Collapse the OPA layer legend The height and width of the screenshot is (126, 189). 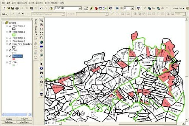[x=7, y=62]
